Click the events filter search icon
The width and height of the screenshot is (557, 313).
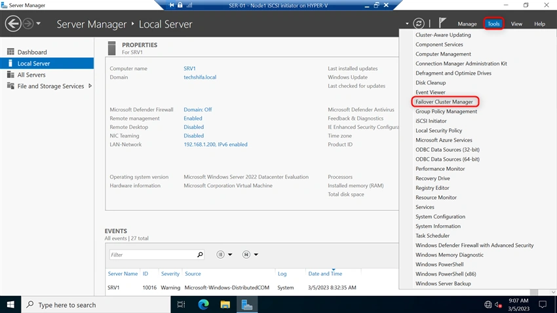tap(200, 255)
